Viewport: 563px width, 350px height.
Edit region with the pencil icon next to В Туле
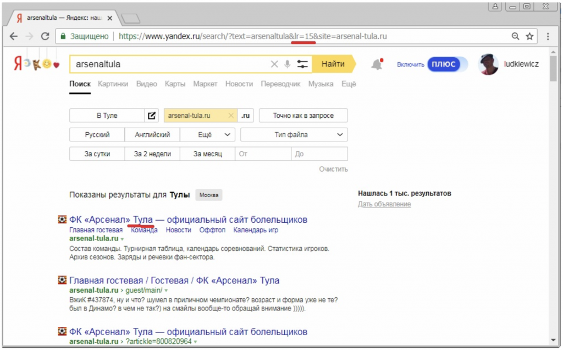[152, 116]
